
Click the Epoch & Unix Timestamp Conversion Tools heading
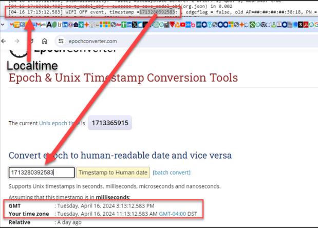[123, 78]
